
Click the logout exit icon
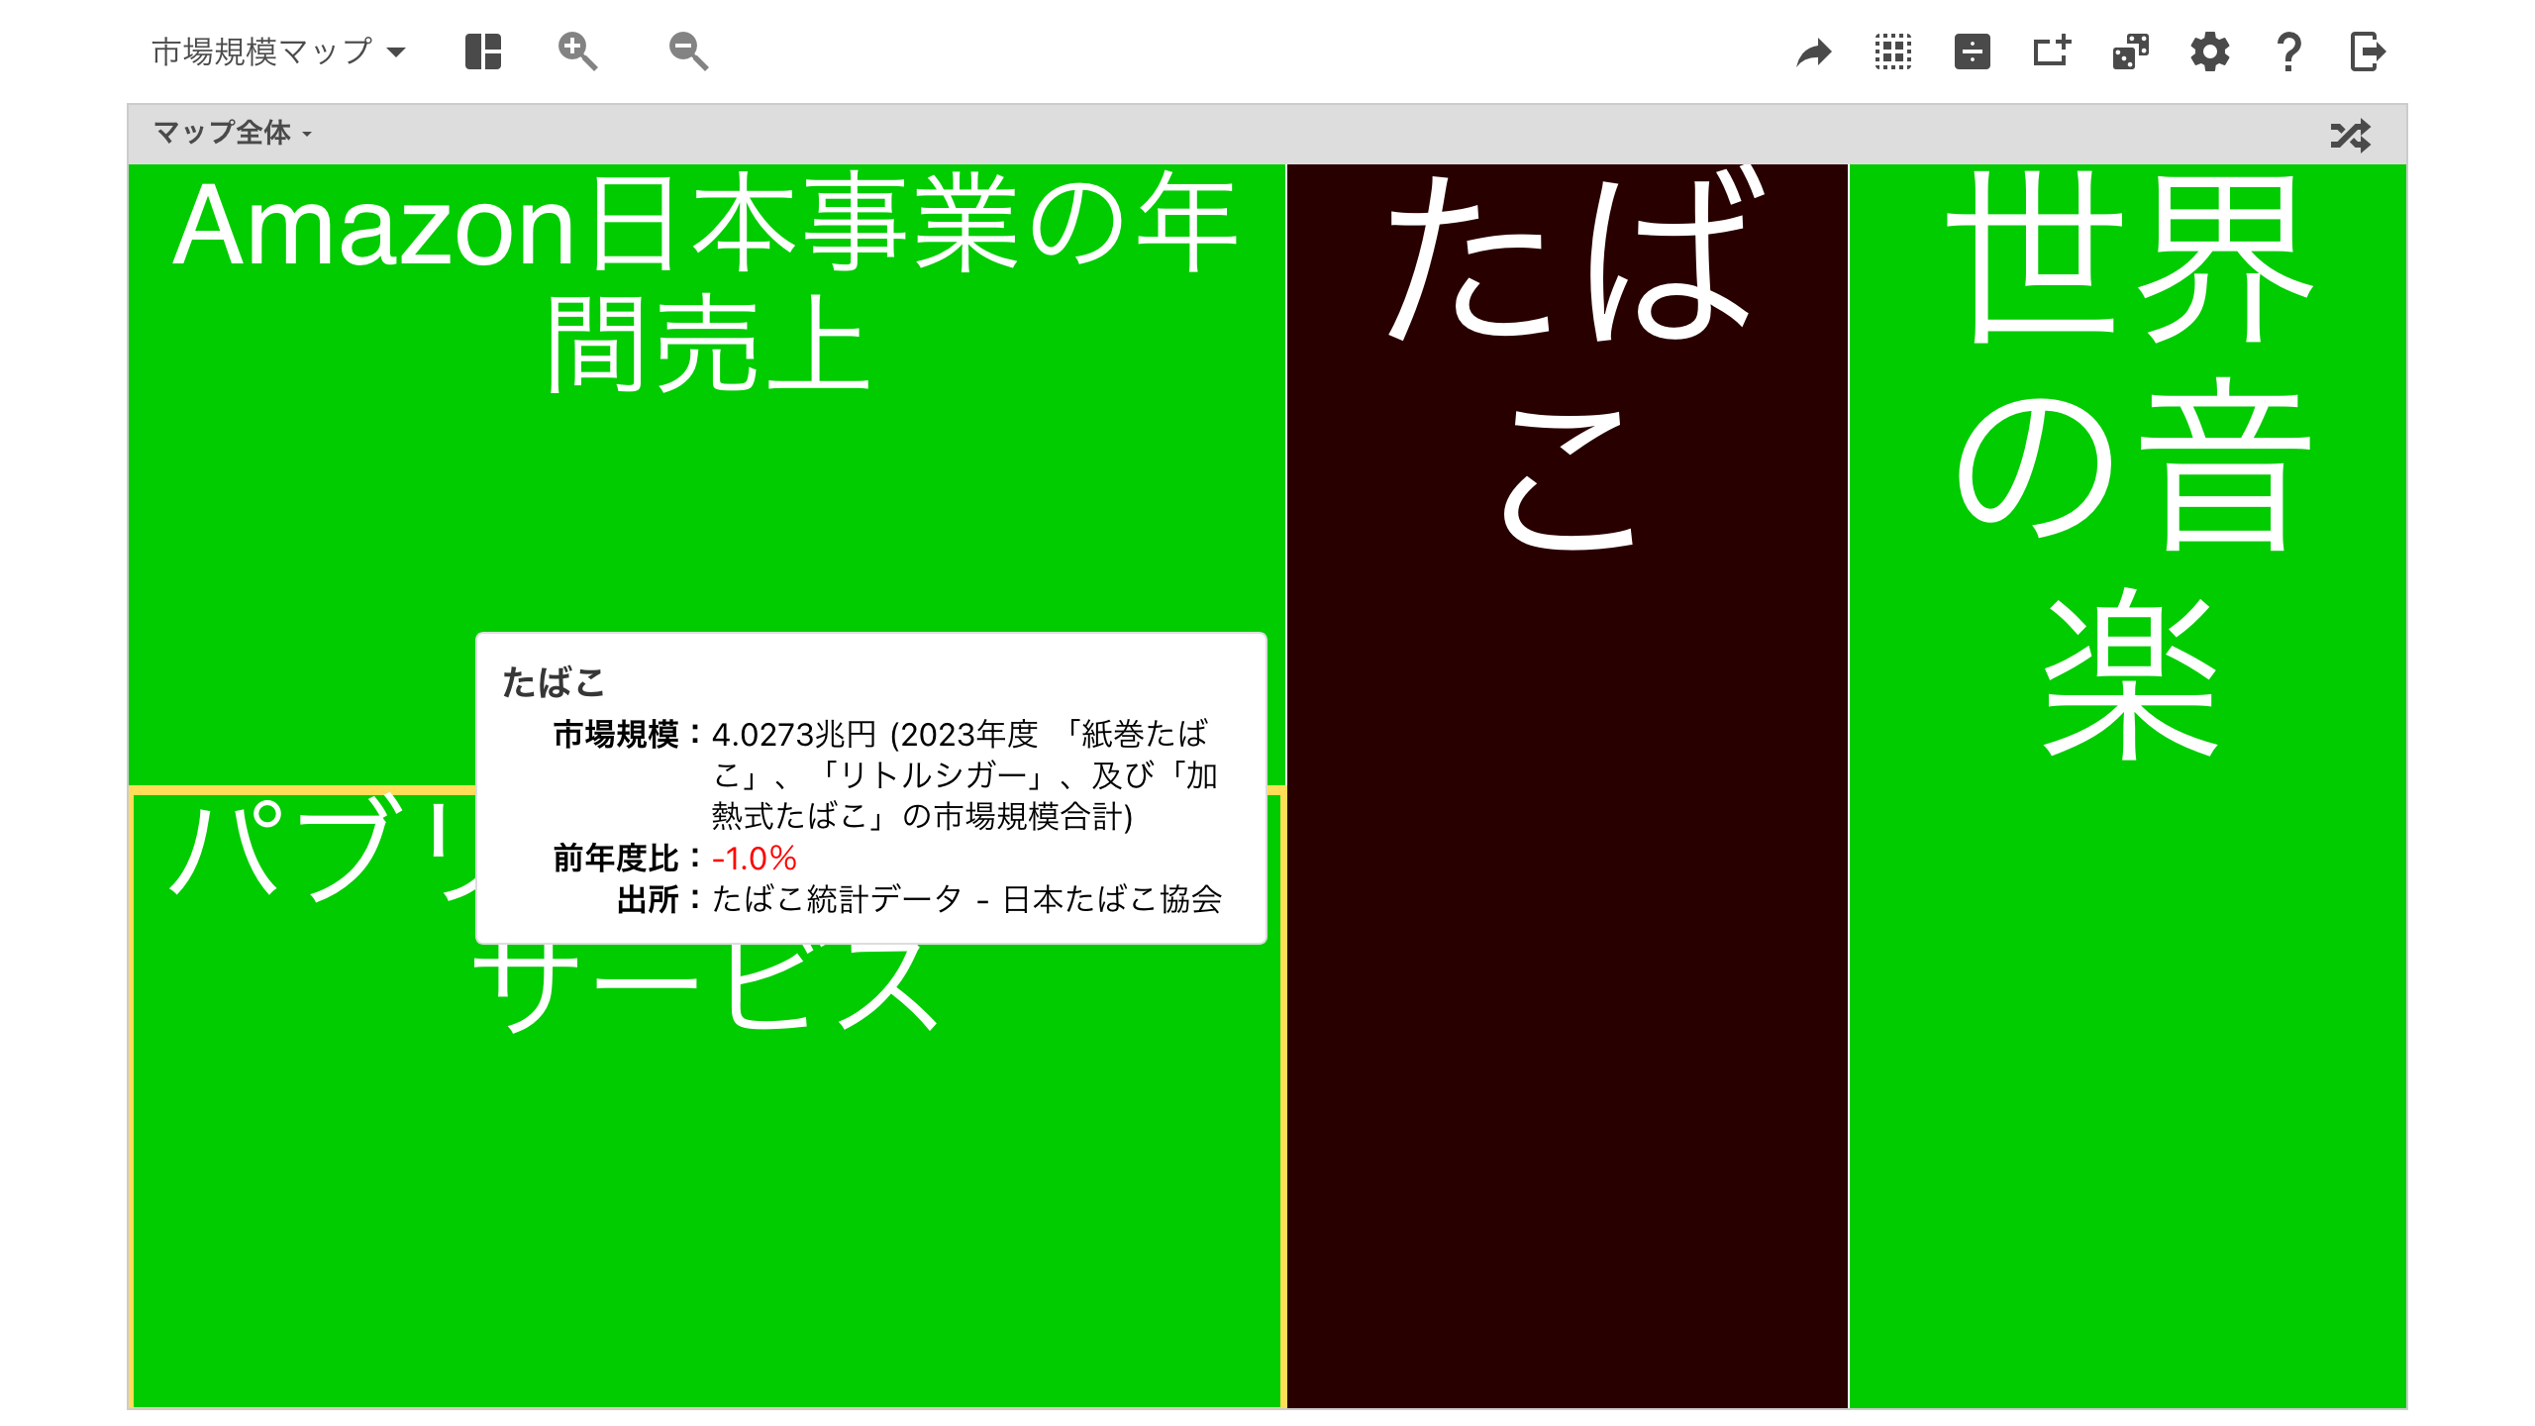pos(2368,51)
